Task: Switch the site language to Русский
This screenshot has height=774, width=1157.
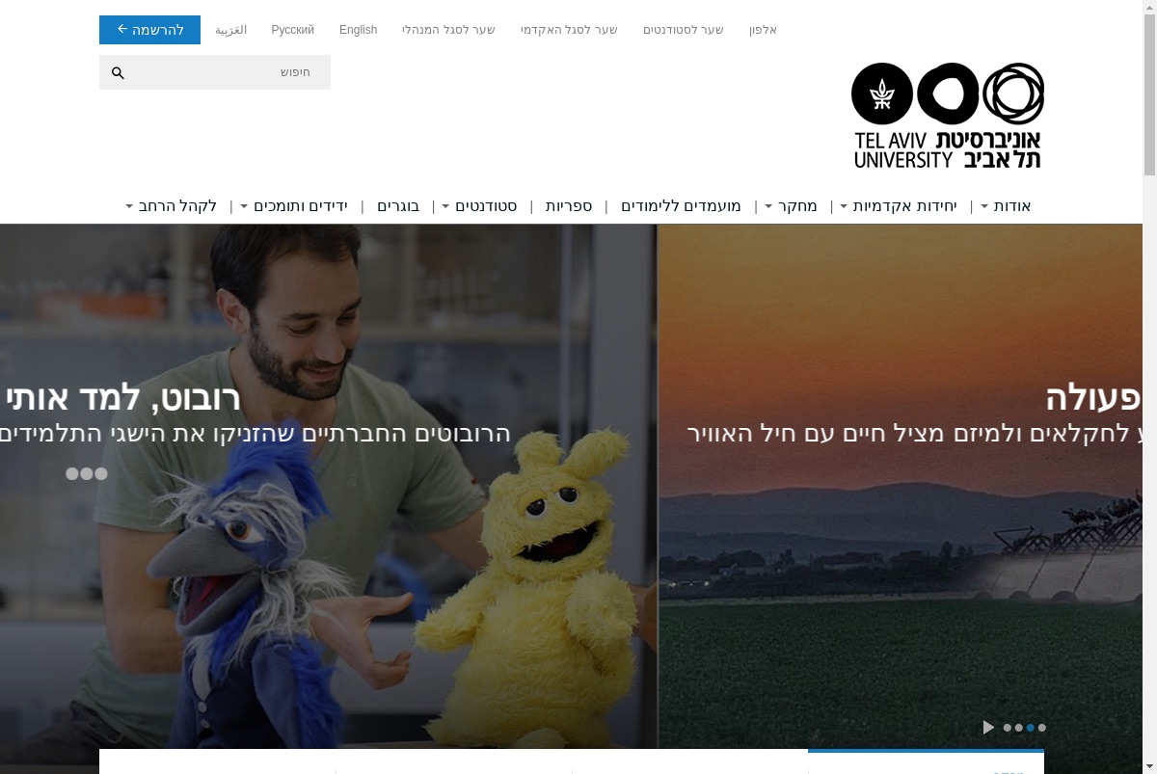Action: (x=292, y=30)
